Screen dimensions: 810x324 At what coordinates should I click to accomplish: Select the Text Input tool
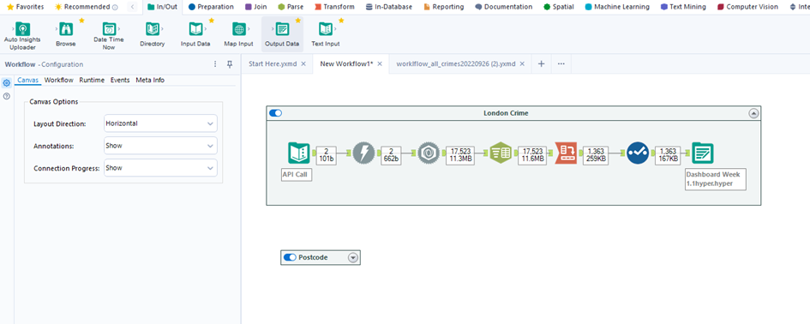(326, 35)
